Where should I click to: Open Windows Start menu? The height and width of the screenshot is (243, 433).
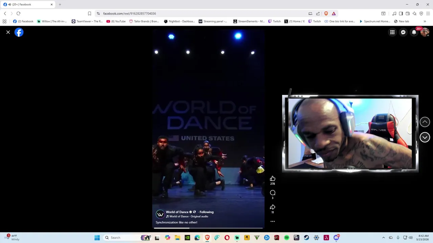[x=97, y=238]
